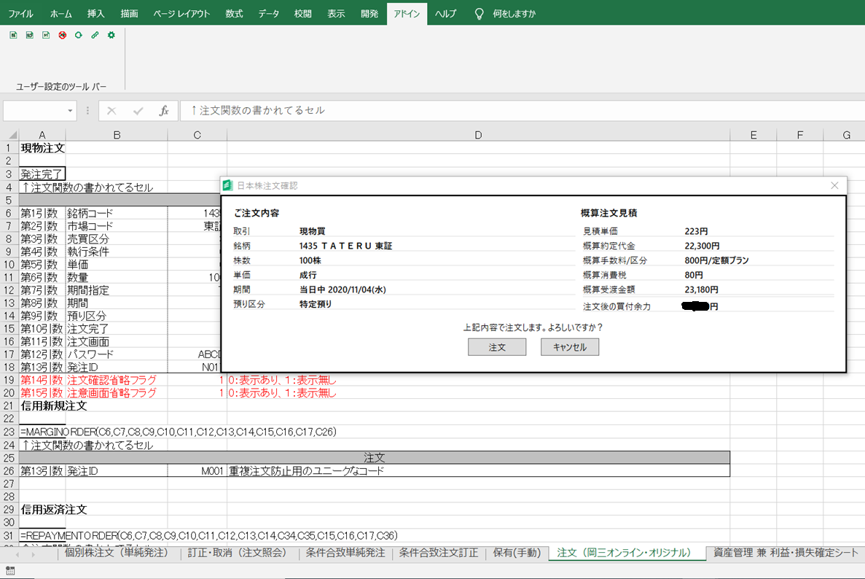Image resolution: width=865 pixels, height=579 pixels.
Task: Open the green gear settings icon
Action: [x=111, y=35]
